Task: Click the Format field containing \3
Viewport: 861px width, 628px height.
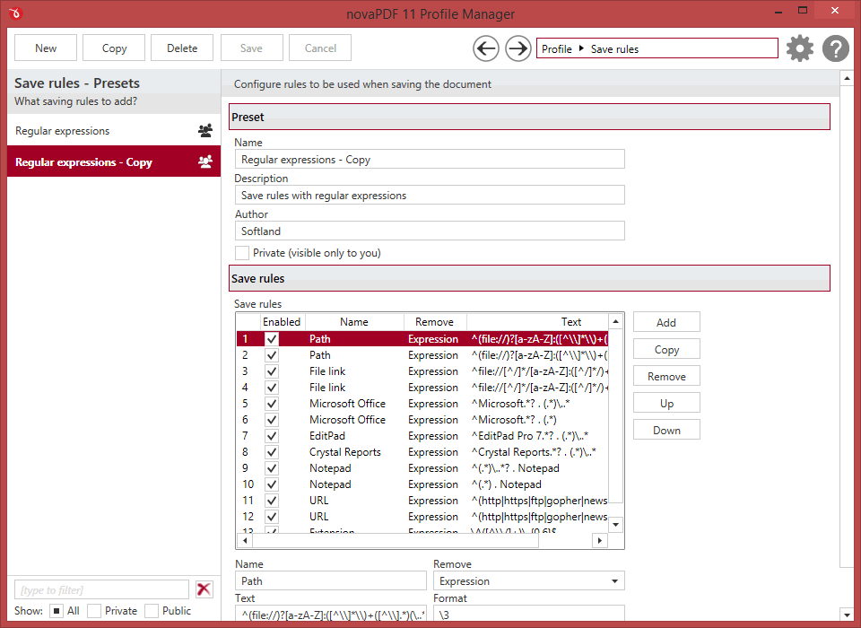Action: tap(529, 614)
